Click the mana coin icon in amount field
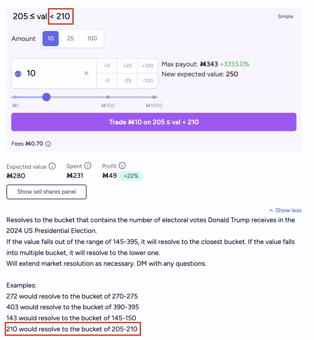This screenshot has width=314, height=340. (x=18, y=74)
